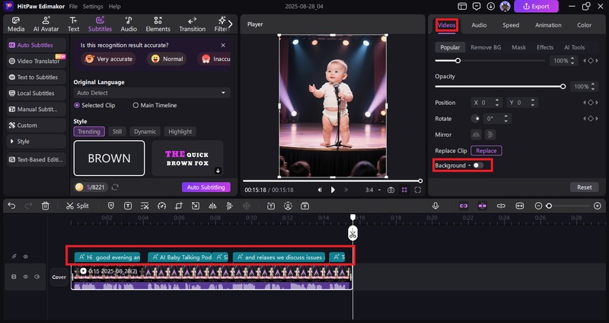Open the feedback message icon in title bar
The width and height of the screenshot is (609, 323).
click(x=477, y=6)
